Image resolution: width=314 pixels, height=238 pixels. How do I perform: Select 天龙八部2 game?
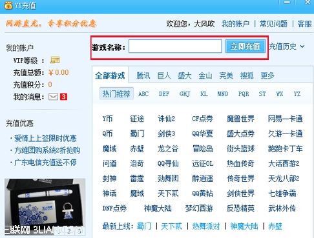[x=284, y=179]
